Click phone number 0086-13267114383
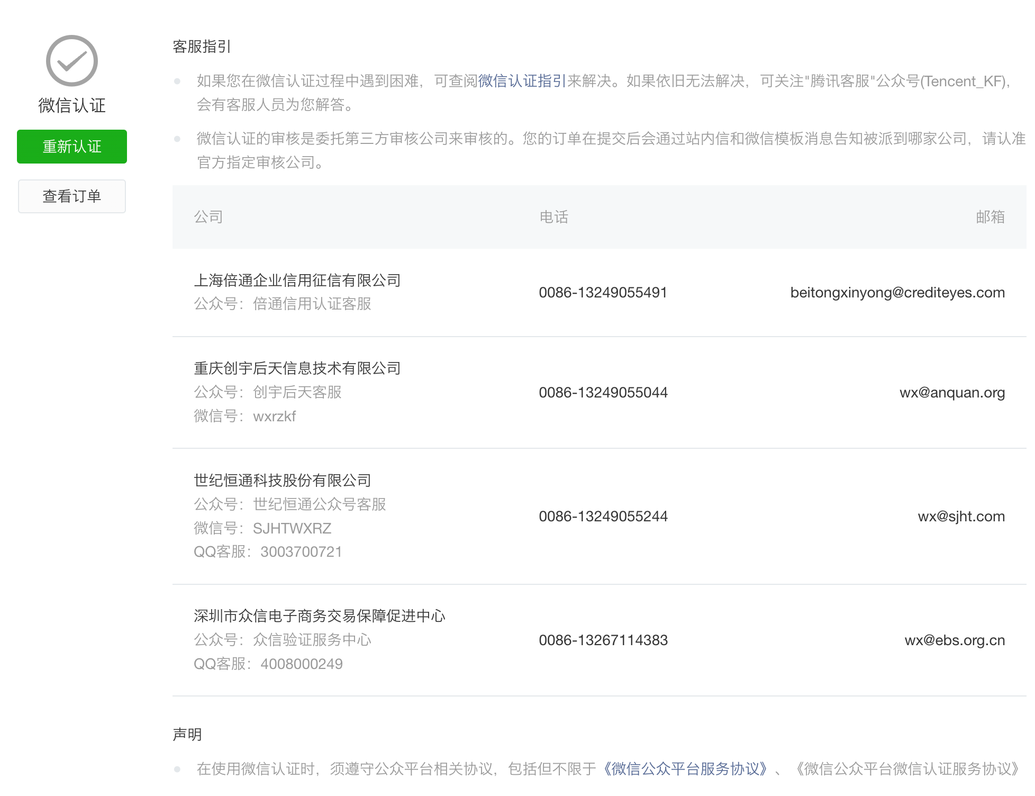1035x796 pixels. 603,640
